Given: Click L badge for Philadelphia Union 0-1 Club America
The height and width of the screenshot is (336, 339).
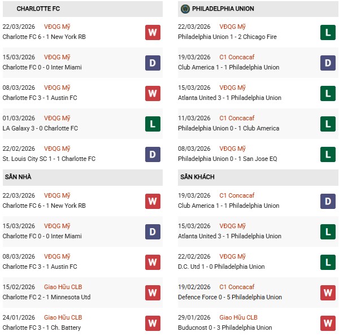Looking at the screenshot, I should (x=328, y=124).
